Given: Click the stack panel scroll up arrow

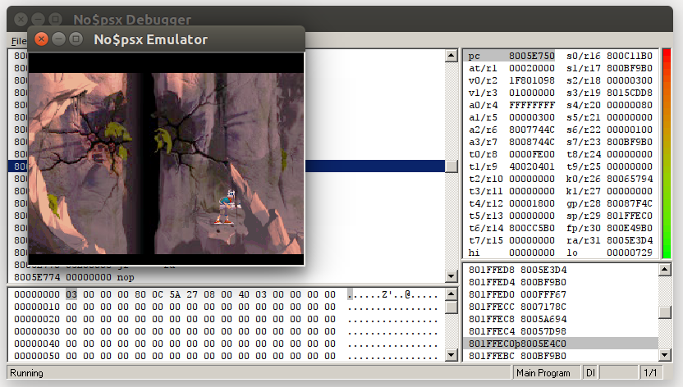Looking at the screenshot, I should 664,270.
